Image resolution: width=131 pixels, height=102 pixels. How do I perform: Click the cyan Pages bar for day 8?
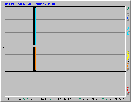click(x=35, y=26)
